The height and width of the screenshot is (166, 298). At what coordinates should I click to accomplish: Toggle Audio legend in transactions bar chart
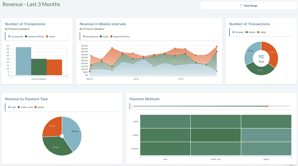(50, 36)
